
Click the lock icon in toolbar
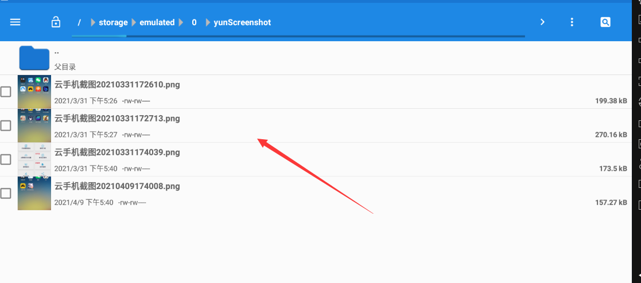[x=56, y=22]
